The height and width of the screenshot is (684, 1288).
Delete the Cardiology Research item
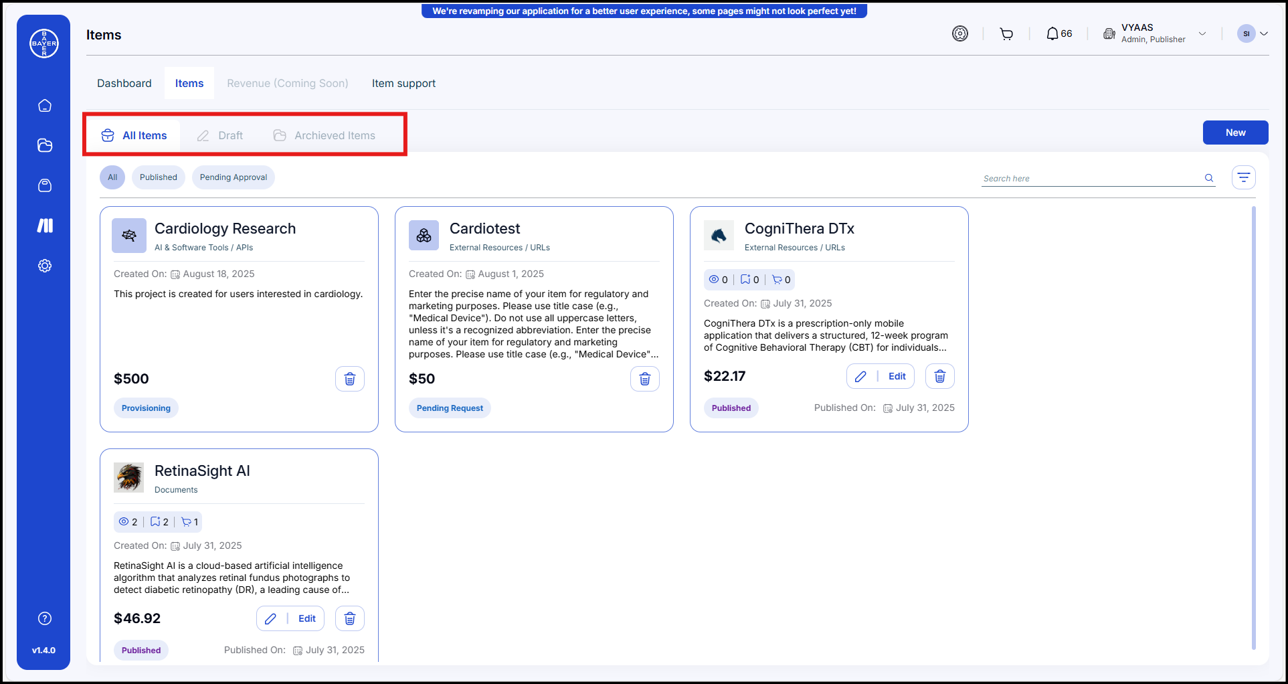coord(350,379)
